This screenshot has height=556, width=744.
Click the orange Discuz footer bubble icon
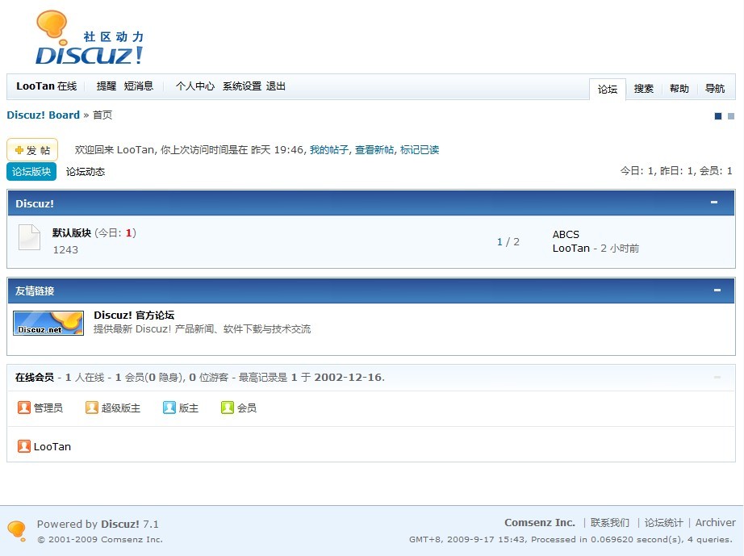click(17, 530)
